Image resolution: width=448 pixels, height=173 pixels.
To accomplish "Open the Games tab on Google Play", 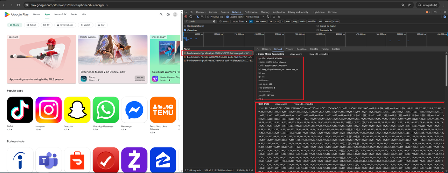I will click(x=36, y=14).
